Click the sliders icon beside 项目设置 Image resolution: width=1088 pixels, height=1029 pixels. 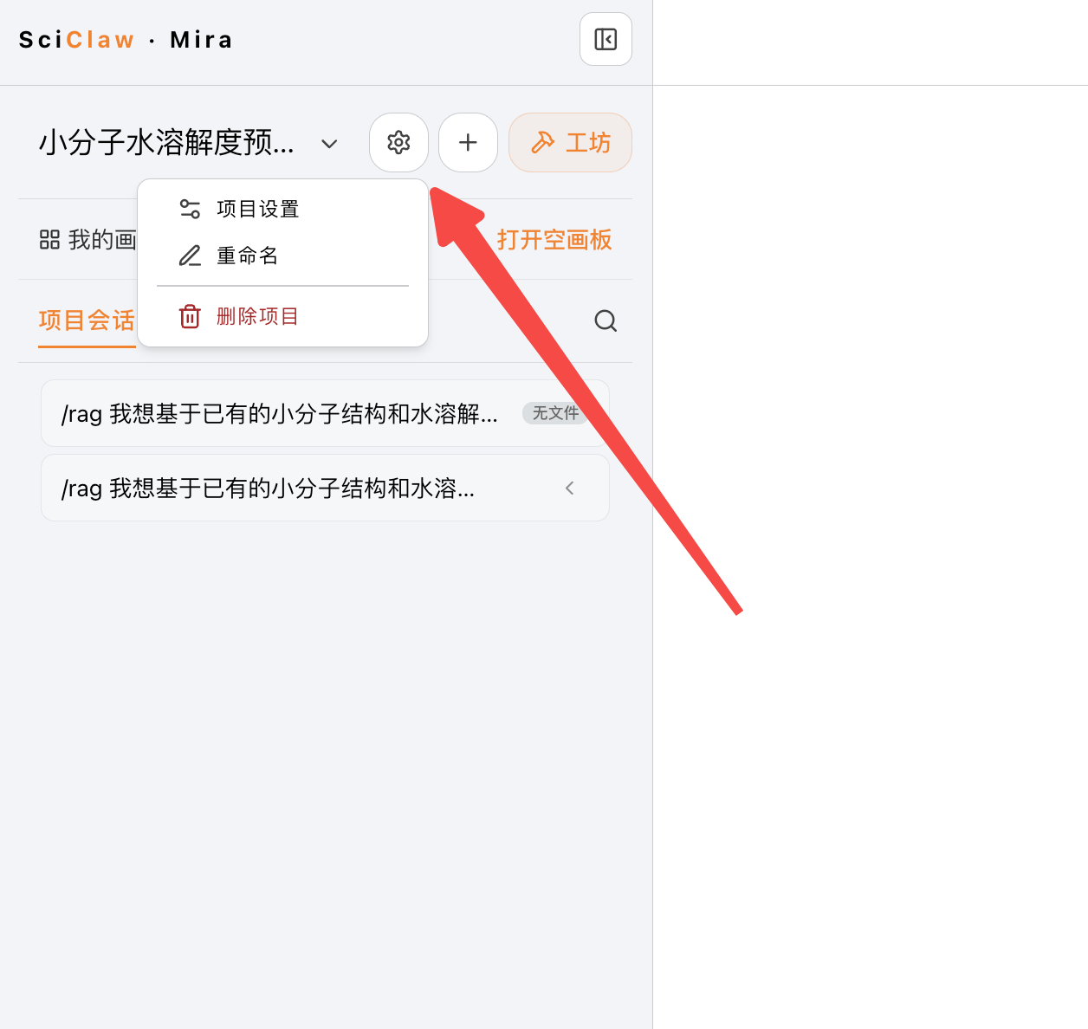tap(190, 209)
